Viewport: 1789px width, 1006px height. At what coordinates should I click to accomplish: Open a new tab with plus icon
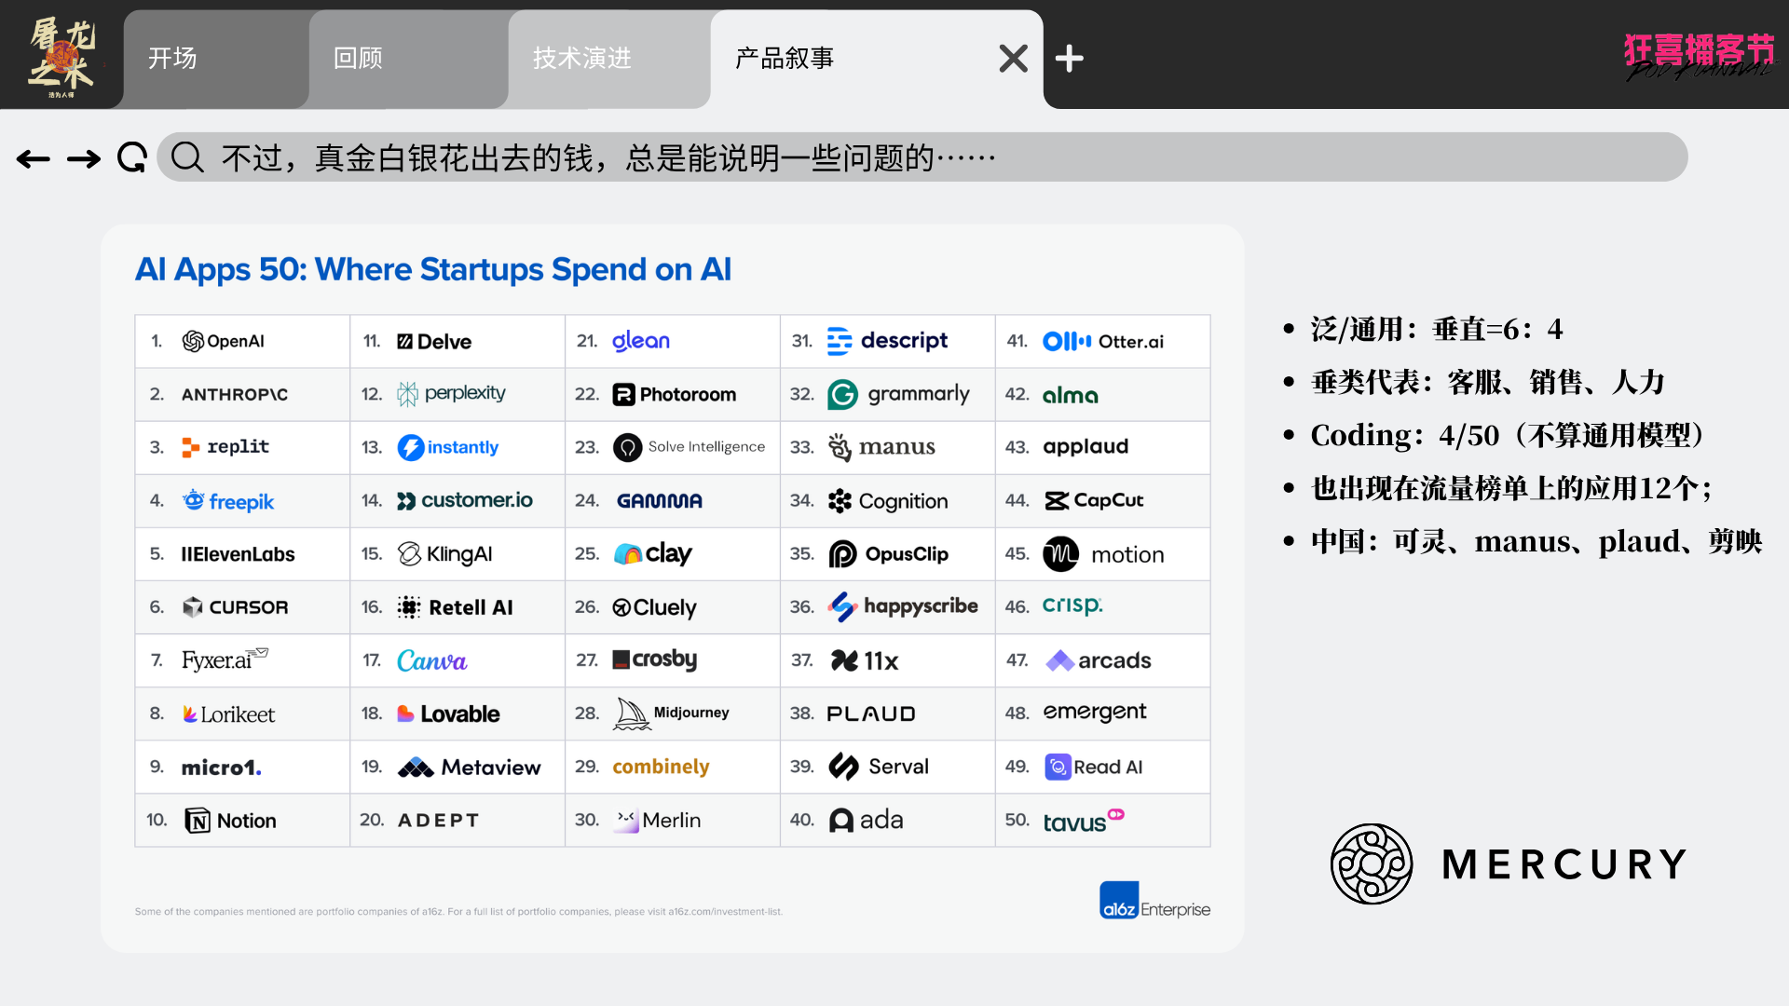point(1069,59)
